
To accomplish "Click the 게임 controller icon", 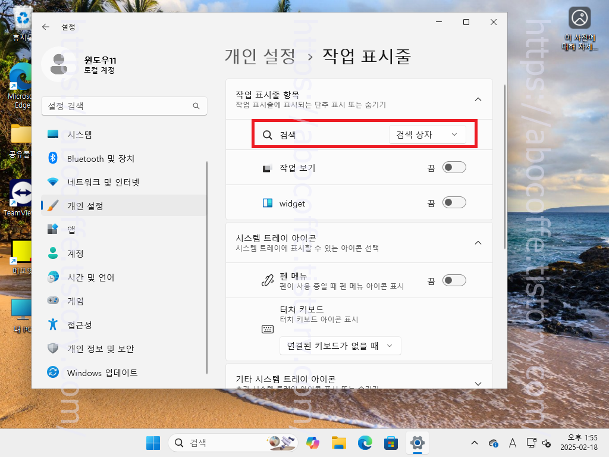I will click(53, 301).
